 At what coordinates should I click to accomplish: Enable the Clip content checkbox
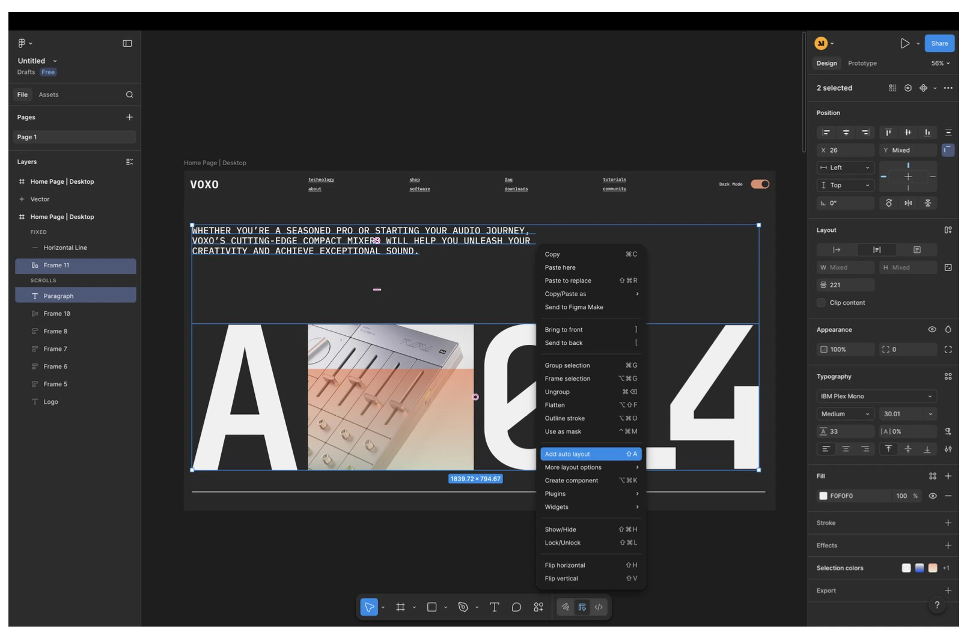point(821,303)
